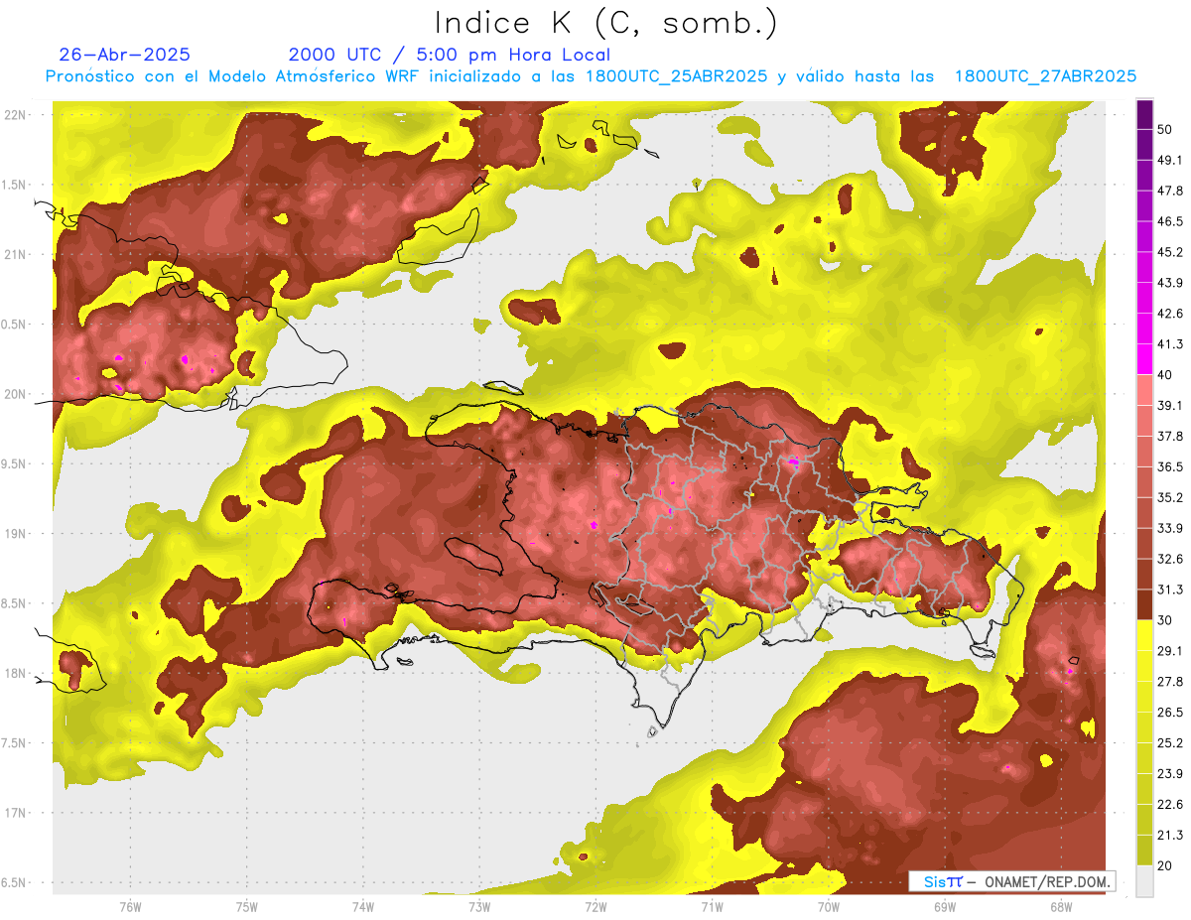Click the "20N" latitude label
Viewport: 1191px width, 920px height.
click(x=16, y=394)
